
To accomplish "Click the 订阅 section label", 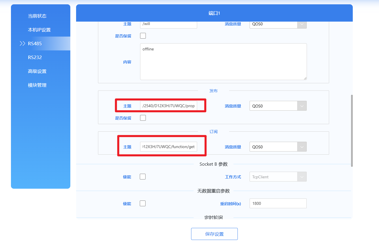I will (x=214, y=132).
